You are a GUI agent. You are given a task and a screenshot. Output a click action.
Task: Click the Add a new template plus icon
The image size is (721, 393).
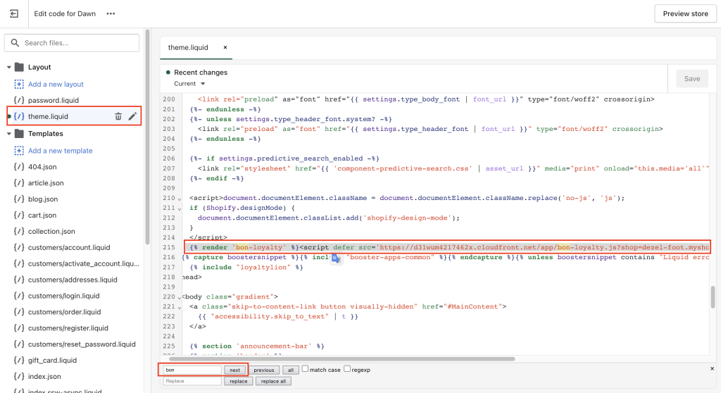pyautogui.click(x=19, y=151)
